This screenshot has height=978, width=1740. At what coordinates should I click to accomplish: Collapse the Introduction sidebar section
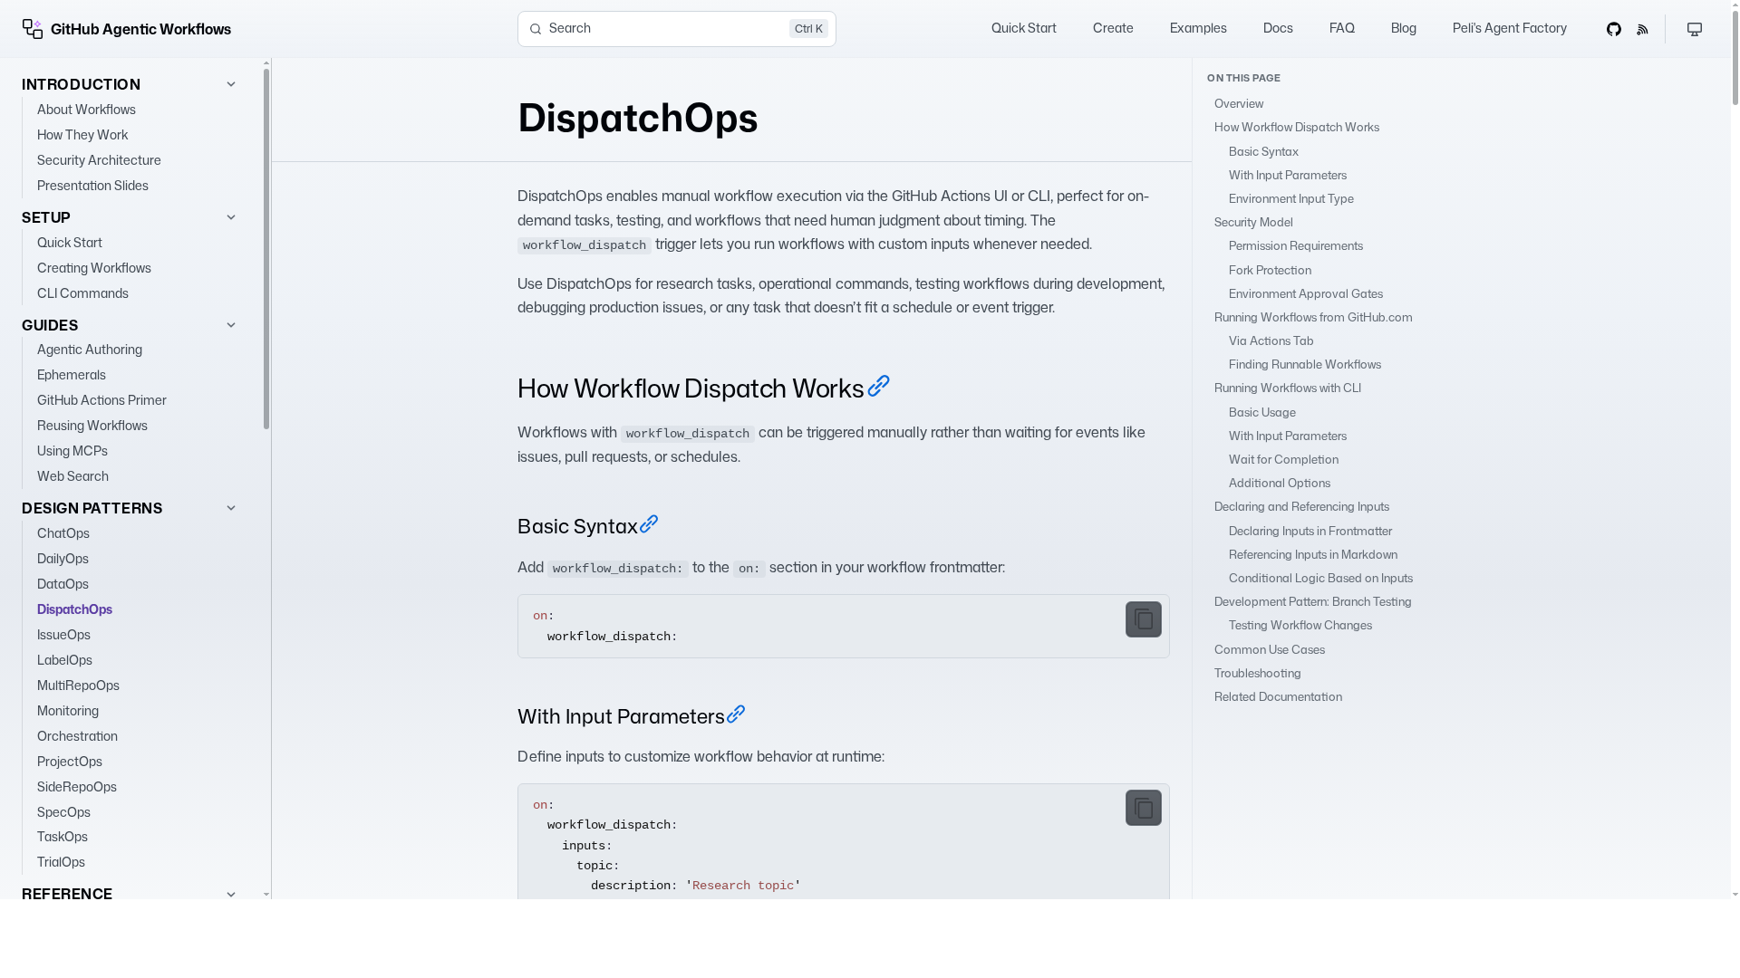230,85
